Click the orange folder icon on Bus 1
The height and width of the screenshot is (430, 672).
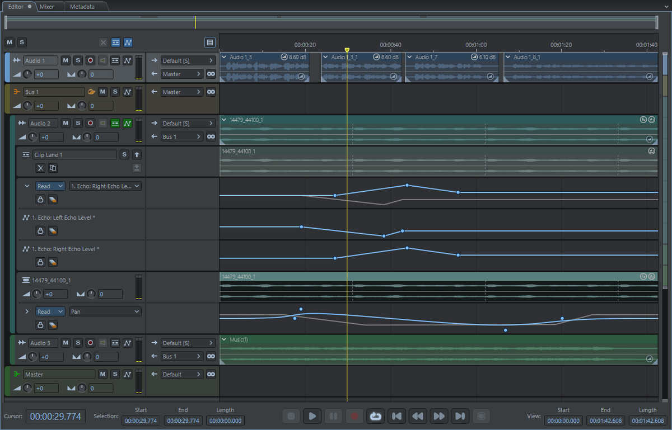[91, 92]
